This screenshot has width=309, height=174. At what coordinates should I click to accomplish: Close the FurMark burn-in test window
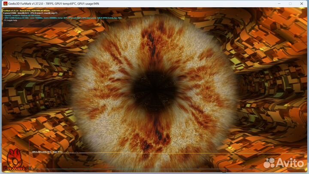[302, 3]
